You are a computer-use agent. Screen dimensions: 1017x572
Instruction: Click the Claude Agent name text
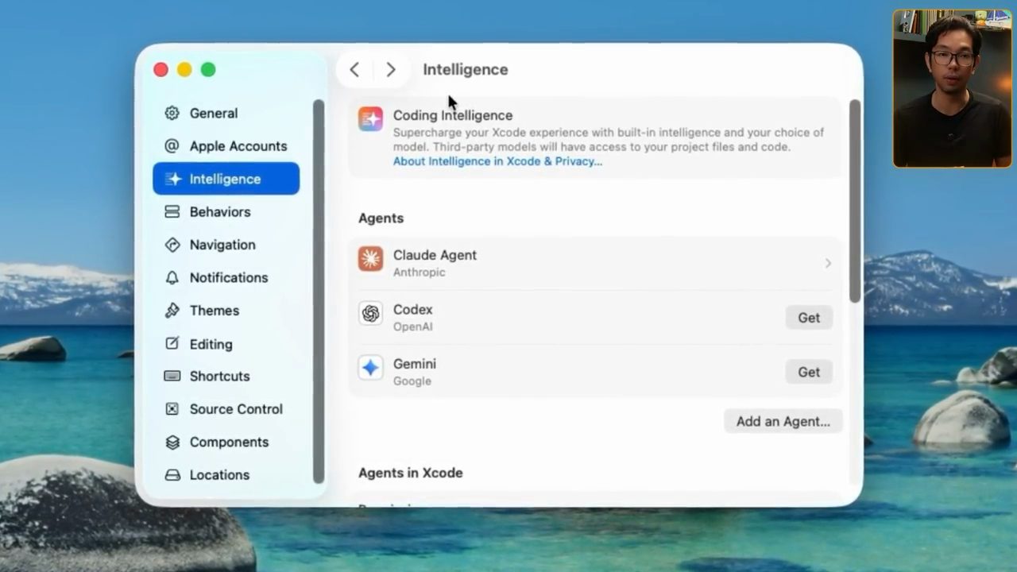(435, 255)
